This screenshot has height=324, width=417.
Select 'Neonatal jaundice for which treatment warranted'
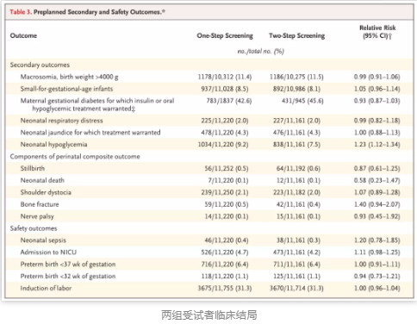click(90, 133)
